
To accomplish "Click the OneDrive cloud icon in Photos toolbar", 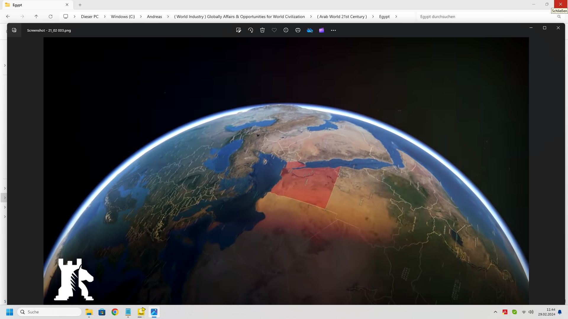I will pyautogui.click(x=310, y=30).
